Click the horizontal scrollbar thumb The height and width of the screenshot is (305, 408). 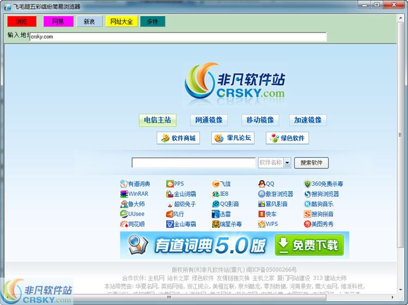point(169,297)
